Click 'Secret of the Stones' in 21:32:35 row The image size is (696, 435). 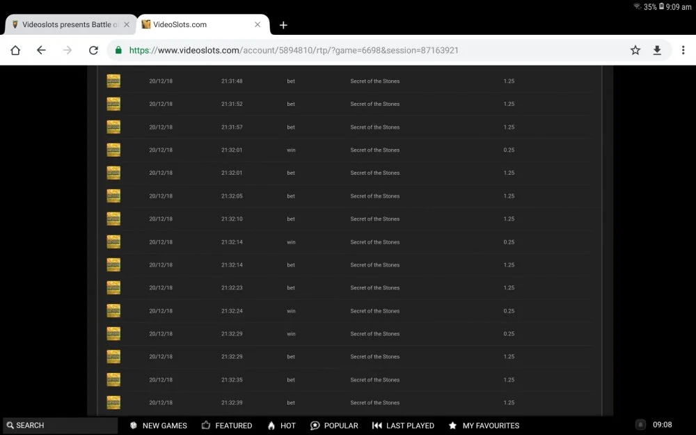[x=375, y=379]
